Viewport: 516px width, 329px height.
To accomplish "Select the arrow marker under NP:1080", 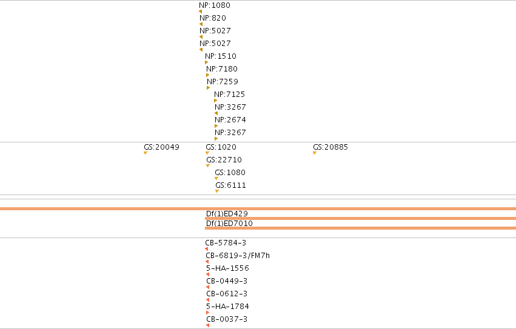I will pyautogui.click(x=200, y=12).
